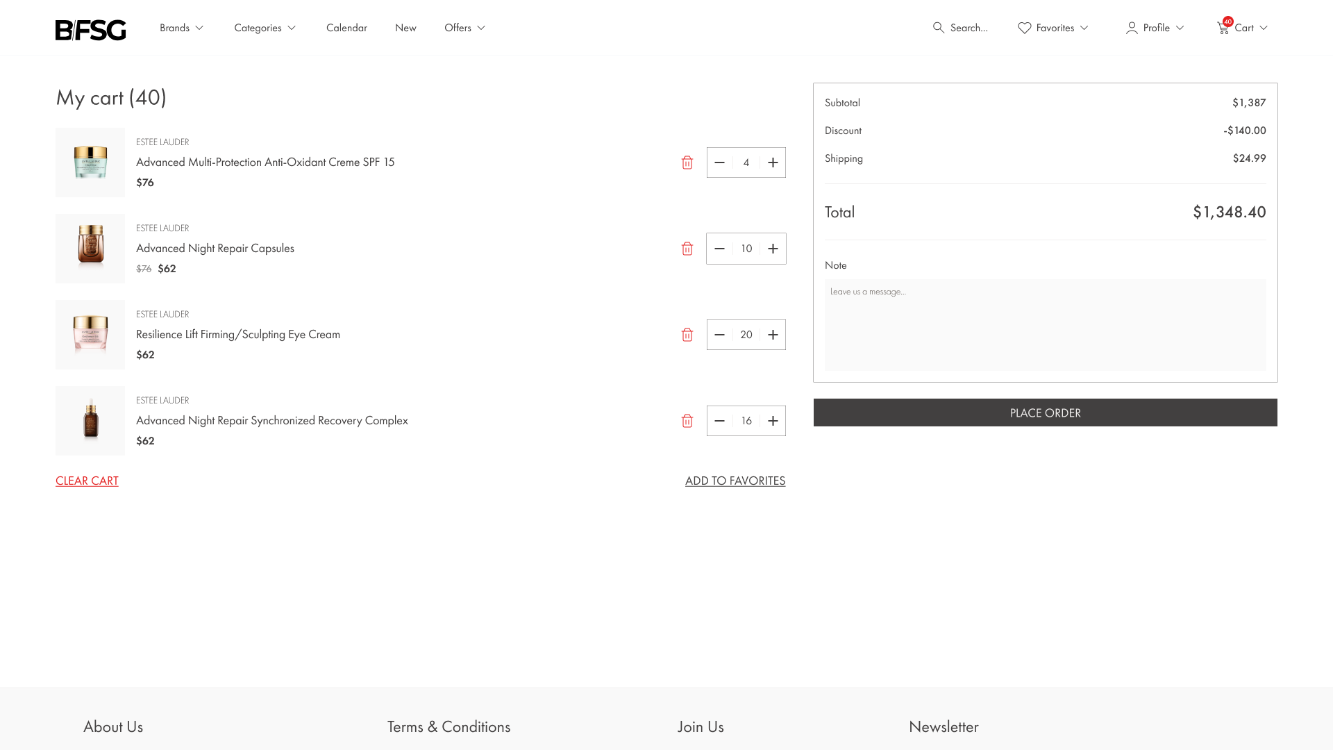Click the Subtotal value $1,387

[x=1249, y=103]
